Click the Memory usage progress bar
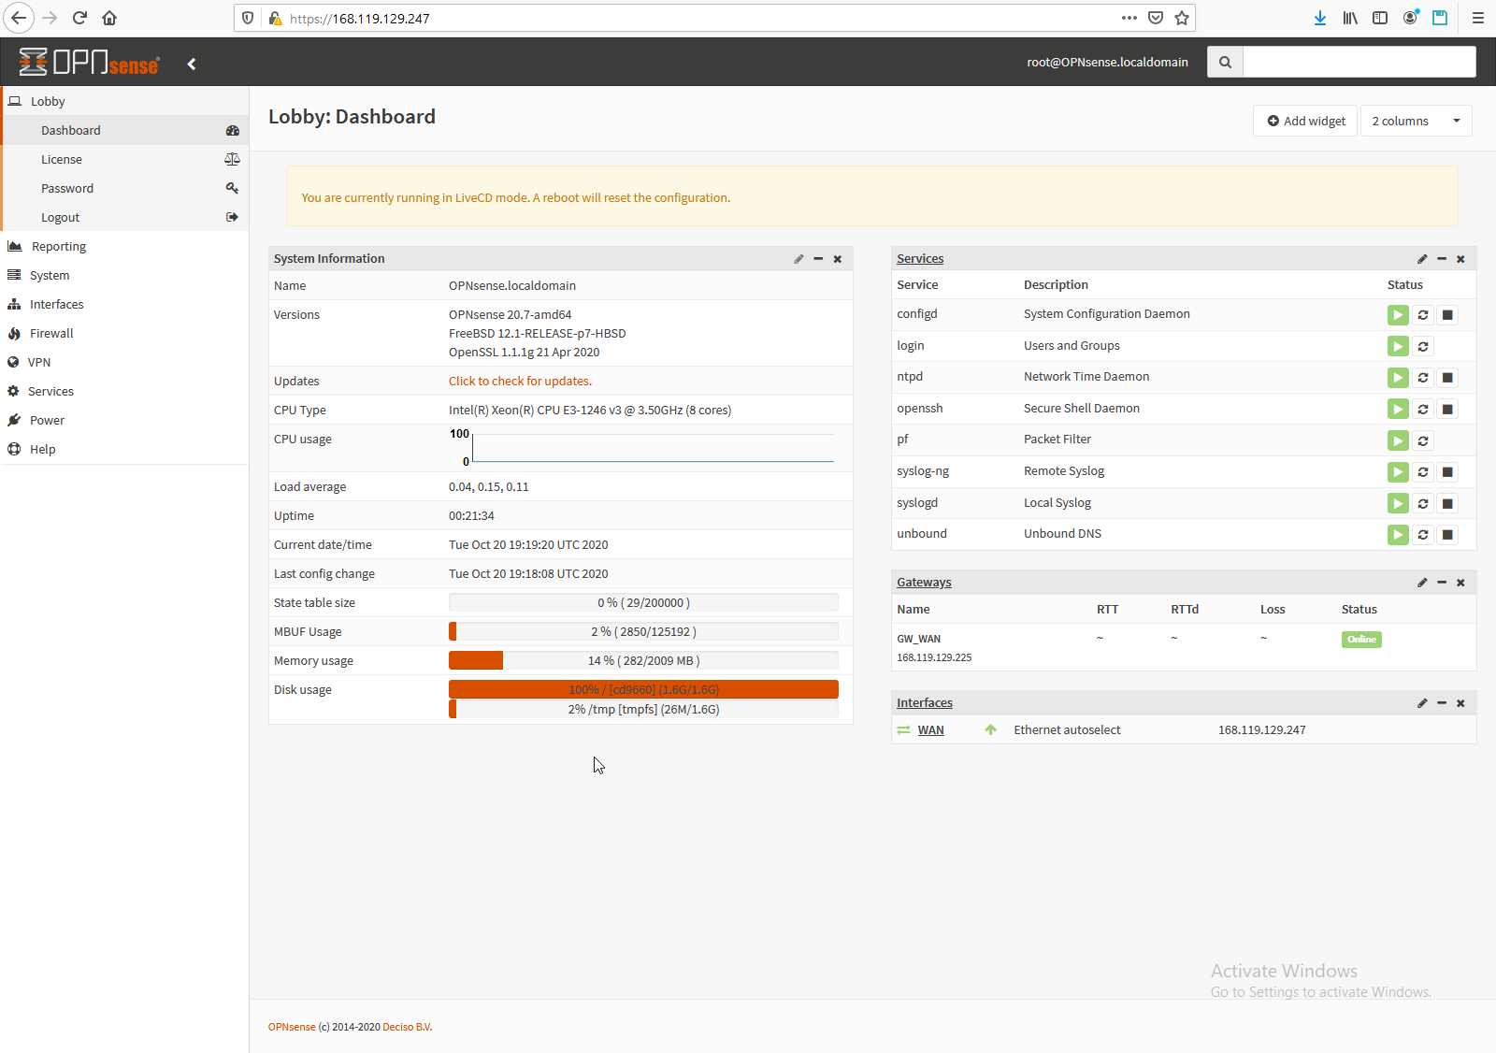 643,661
